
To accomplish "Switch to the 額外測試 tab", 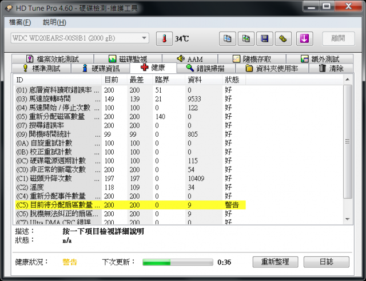I will click(x=320, y=59).
